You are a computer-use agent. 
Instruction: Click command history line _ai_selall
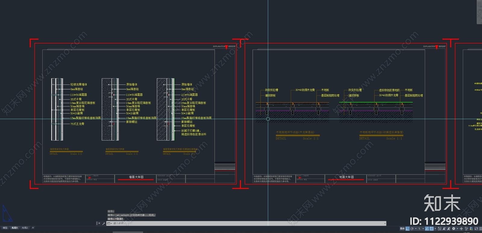131,215
